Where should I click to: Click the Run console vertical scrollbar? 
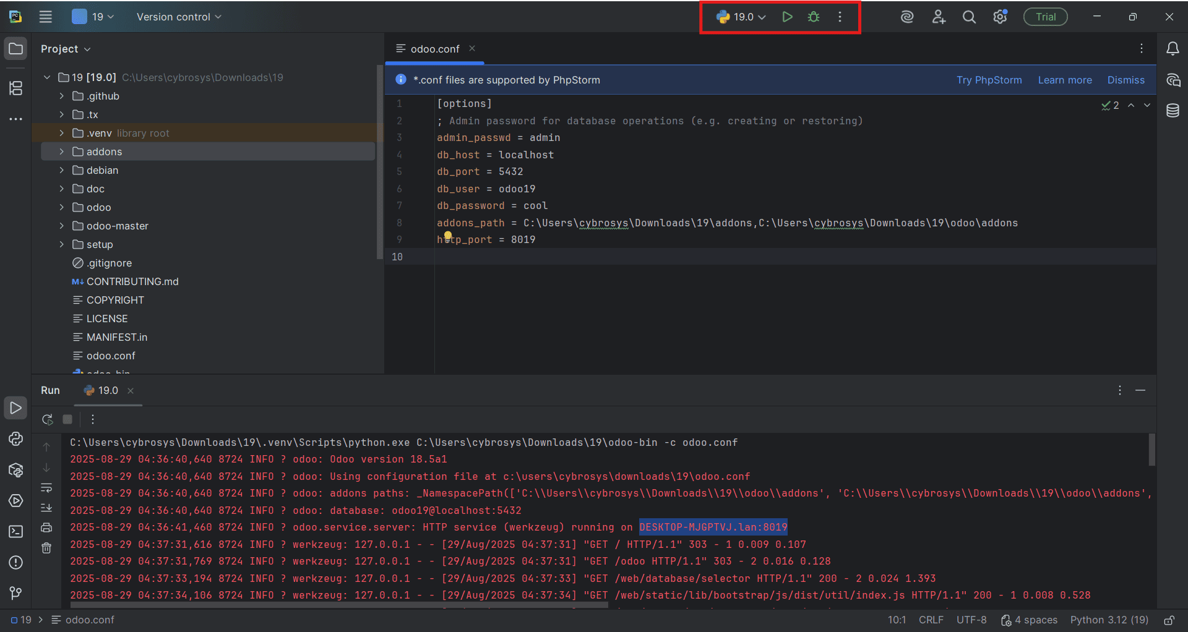[x=1151, y=450]
